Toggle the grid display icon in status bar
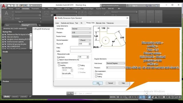This screenshot has height=103, width=183. tap(118, 97)
